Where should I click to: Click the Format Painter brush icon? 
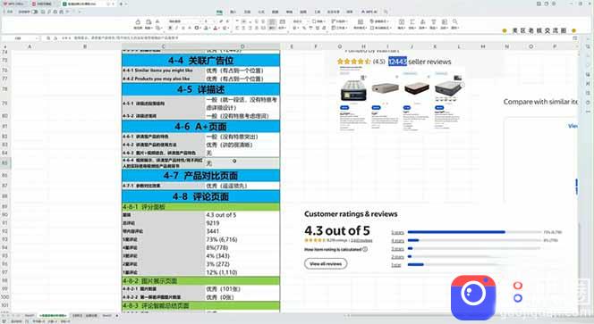click(139, 22)
